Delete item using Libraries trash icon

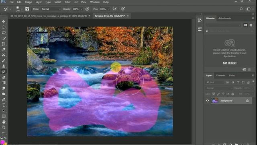[x=249, y=70]
